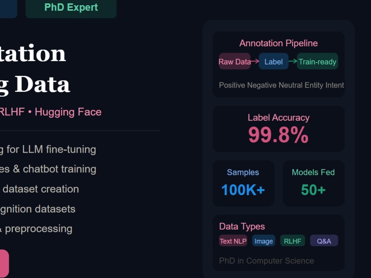Click the 50+ models value
The height and width of the screenshot is (278, 371).
point(313,190)
